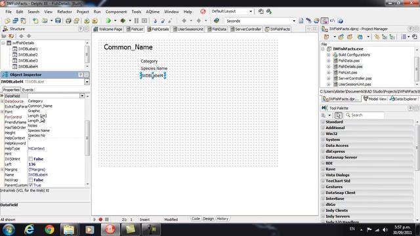Select Notes in the DataField dropdown list

tap(33, 125)
